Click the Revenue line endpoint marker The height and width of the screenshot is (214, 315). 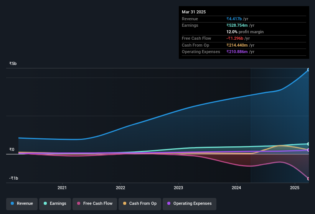pos(308,70)
